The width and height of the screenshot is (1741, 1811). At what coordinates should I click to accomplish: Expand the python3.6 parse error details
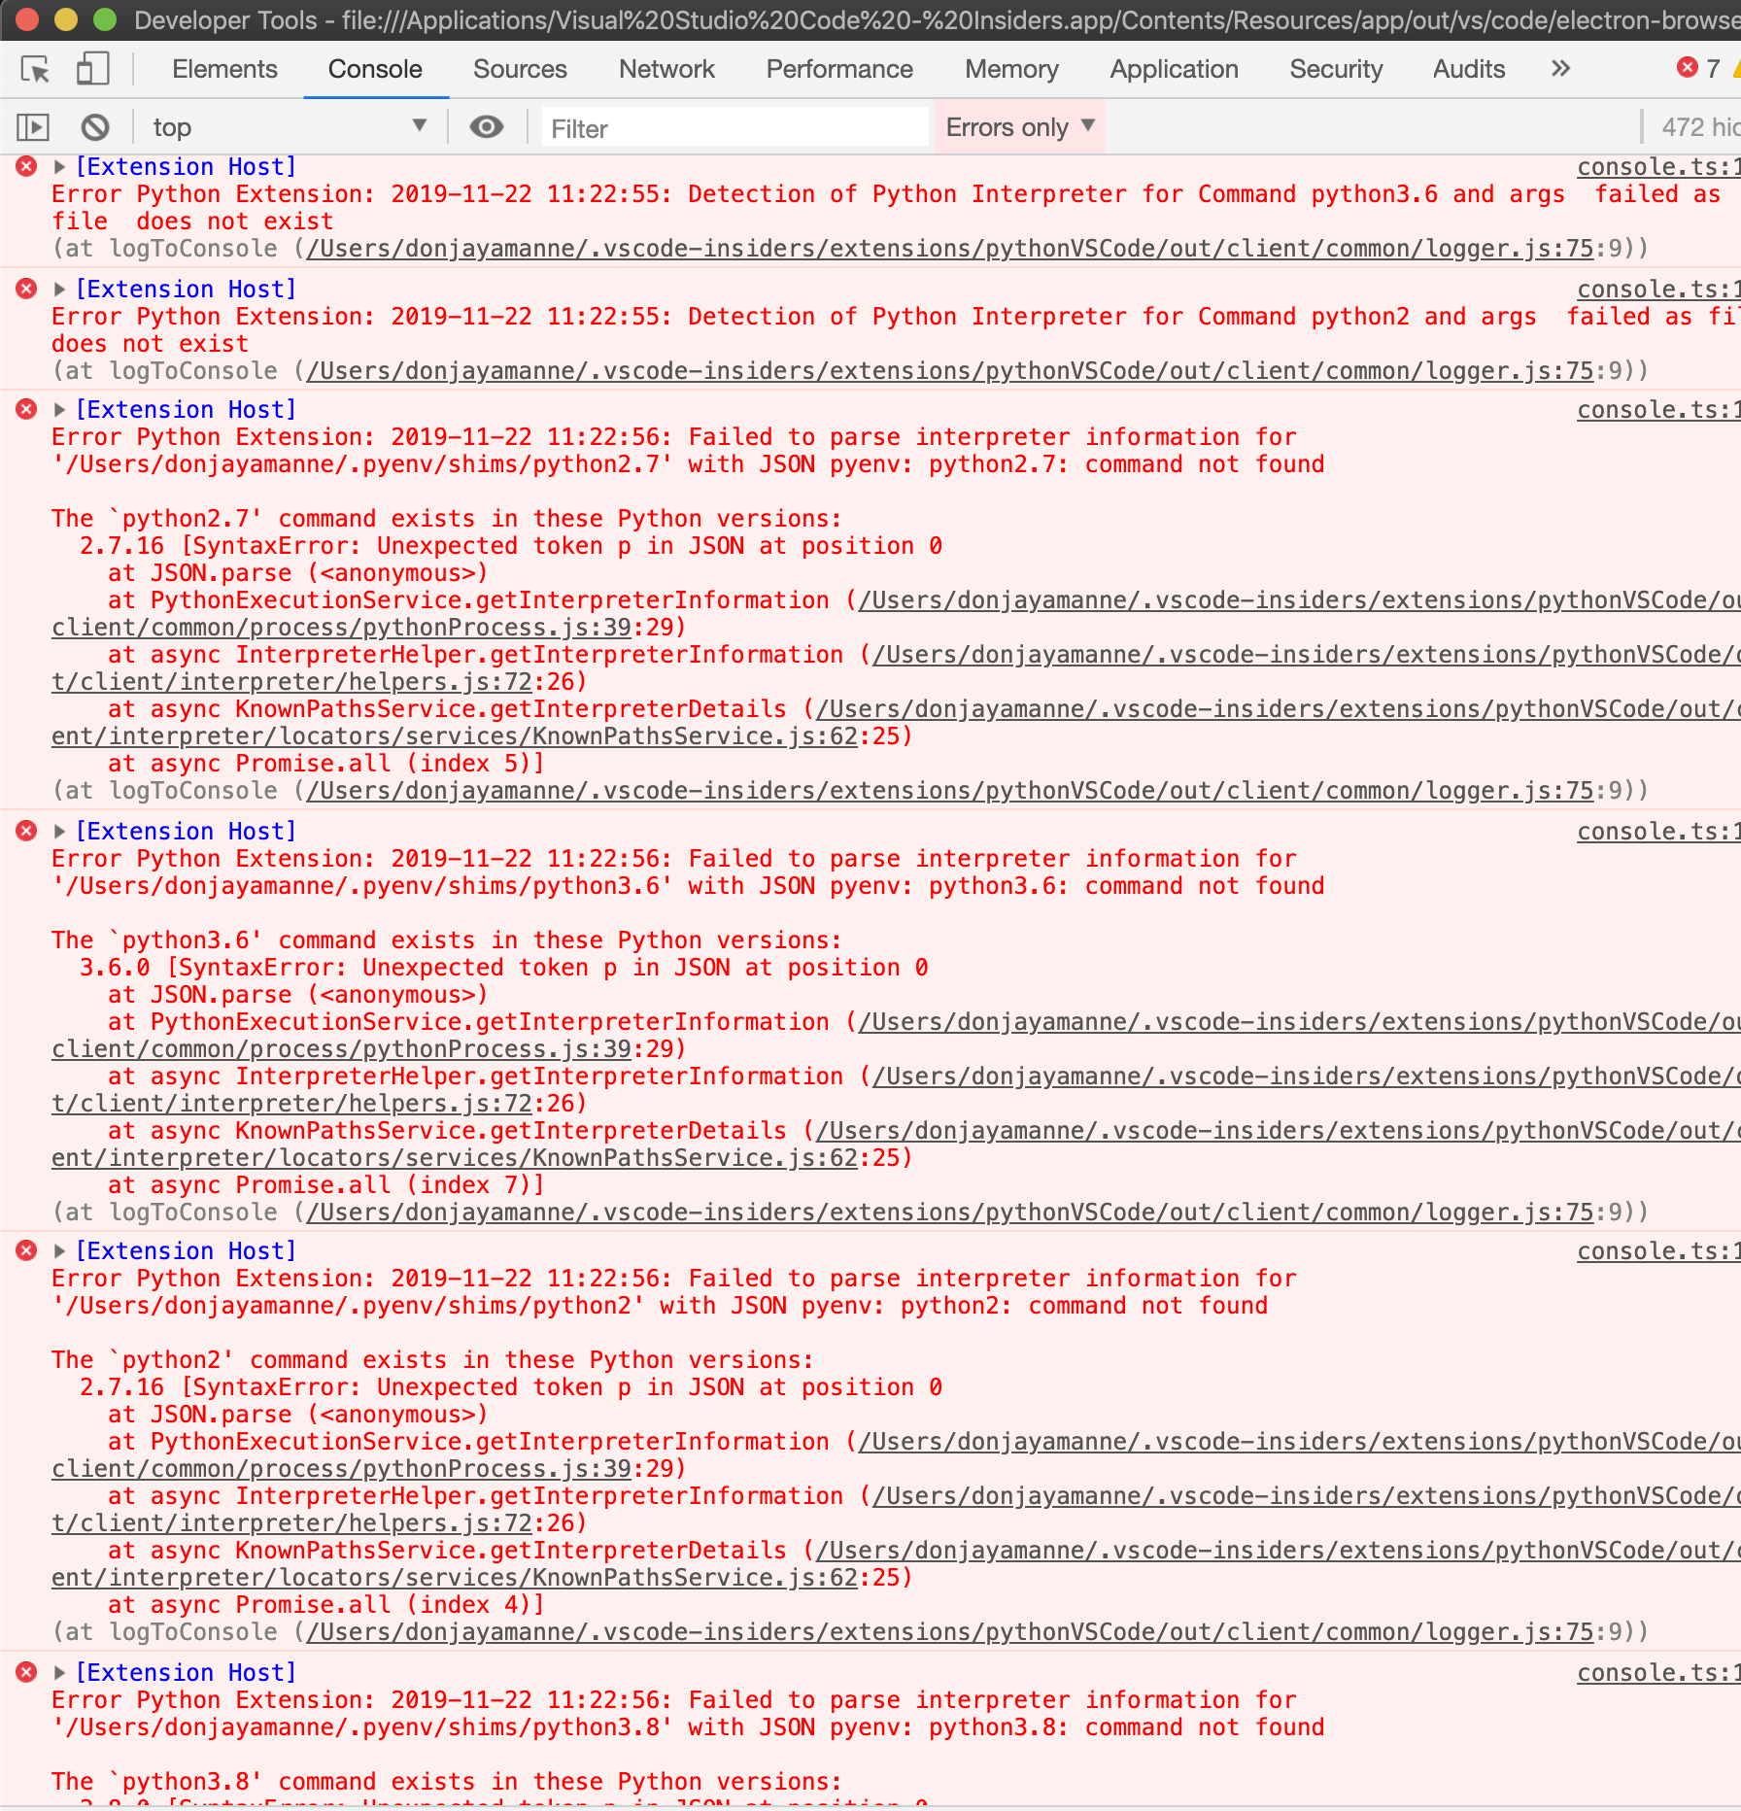tap(59, 831)
